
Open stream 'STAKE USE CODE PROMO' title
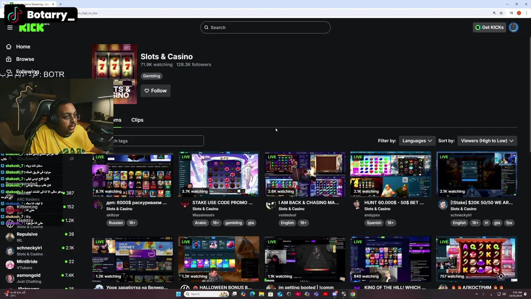click(x=222, y=203)
